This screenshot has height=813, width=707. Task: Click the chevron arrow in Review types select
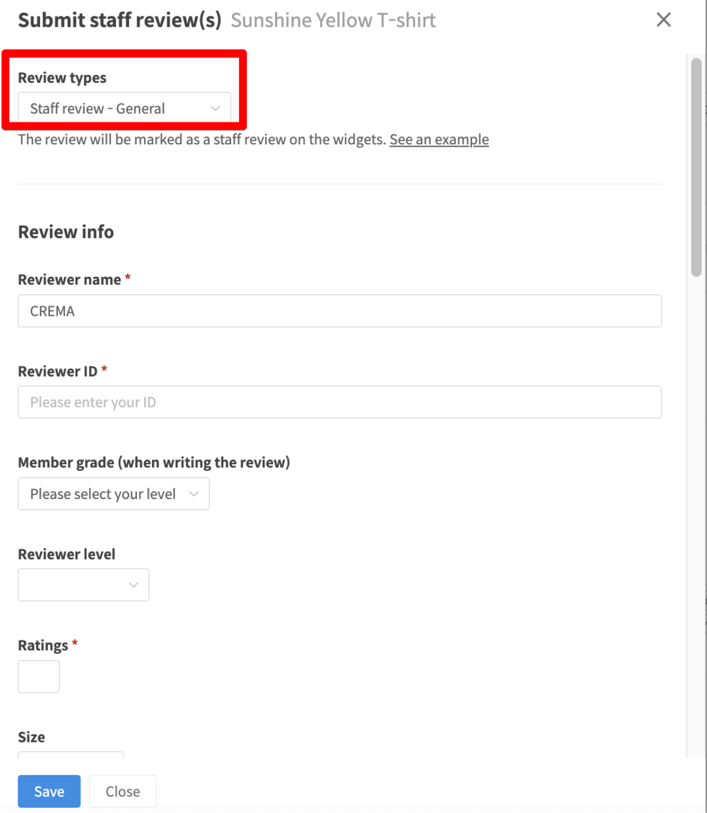point(215,109)
